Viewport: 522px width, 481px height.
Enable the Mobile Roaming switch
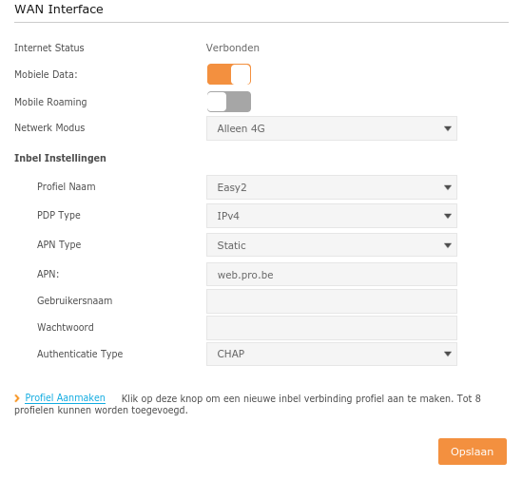[229, 102]
